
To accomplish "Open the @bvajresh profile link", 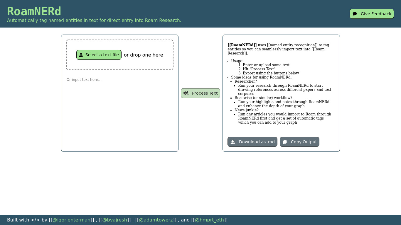I will pyautogui.click(x=115, y=220).
